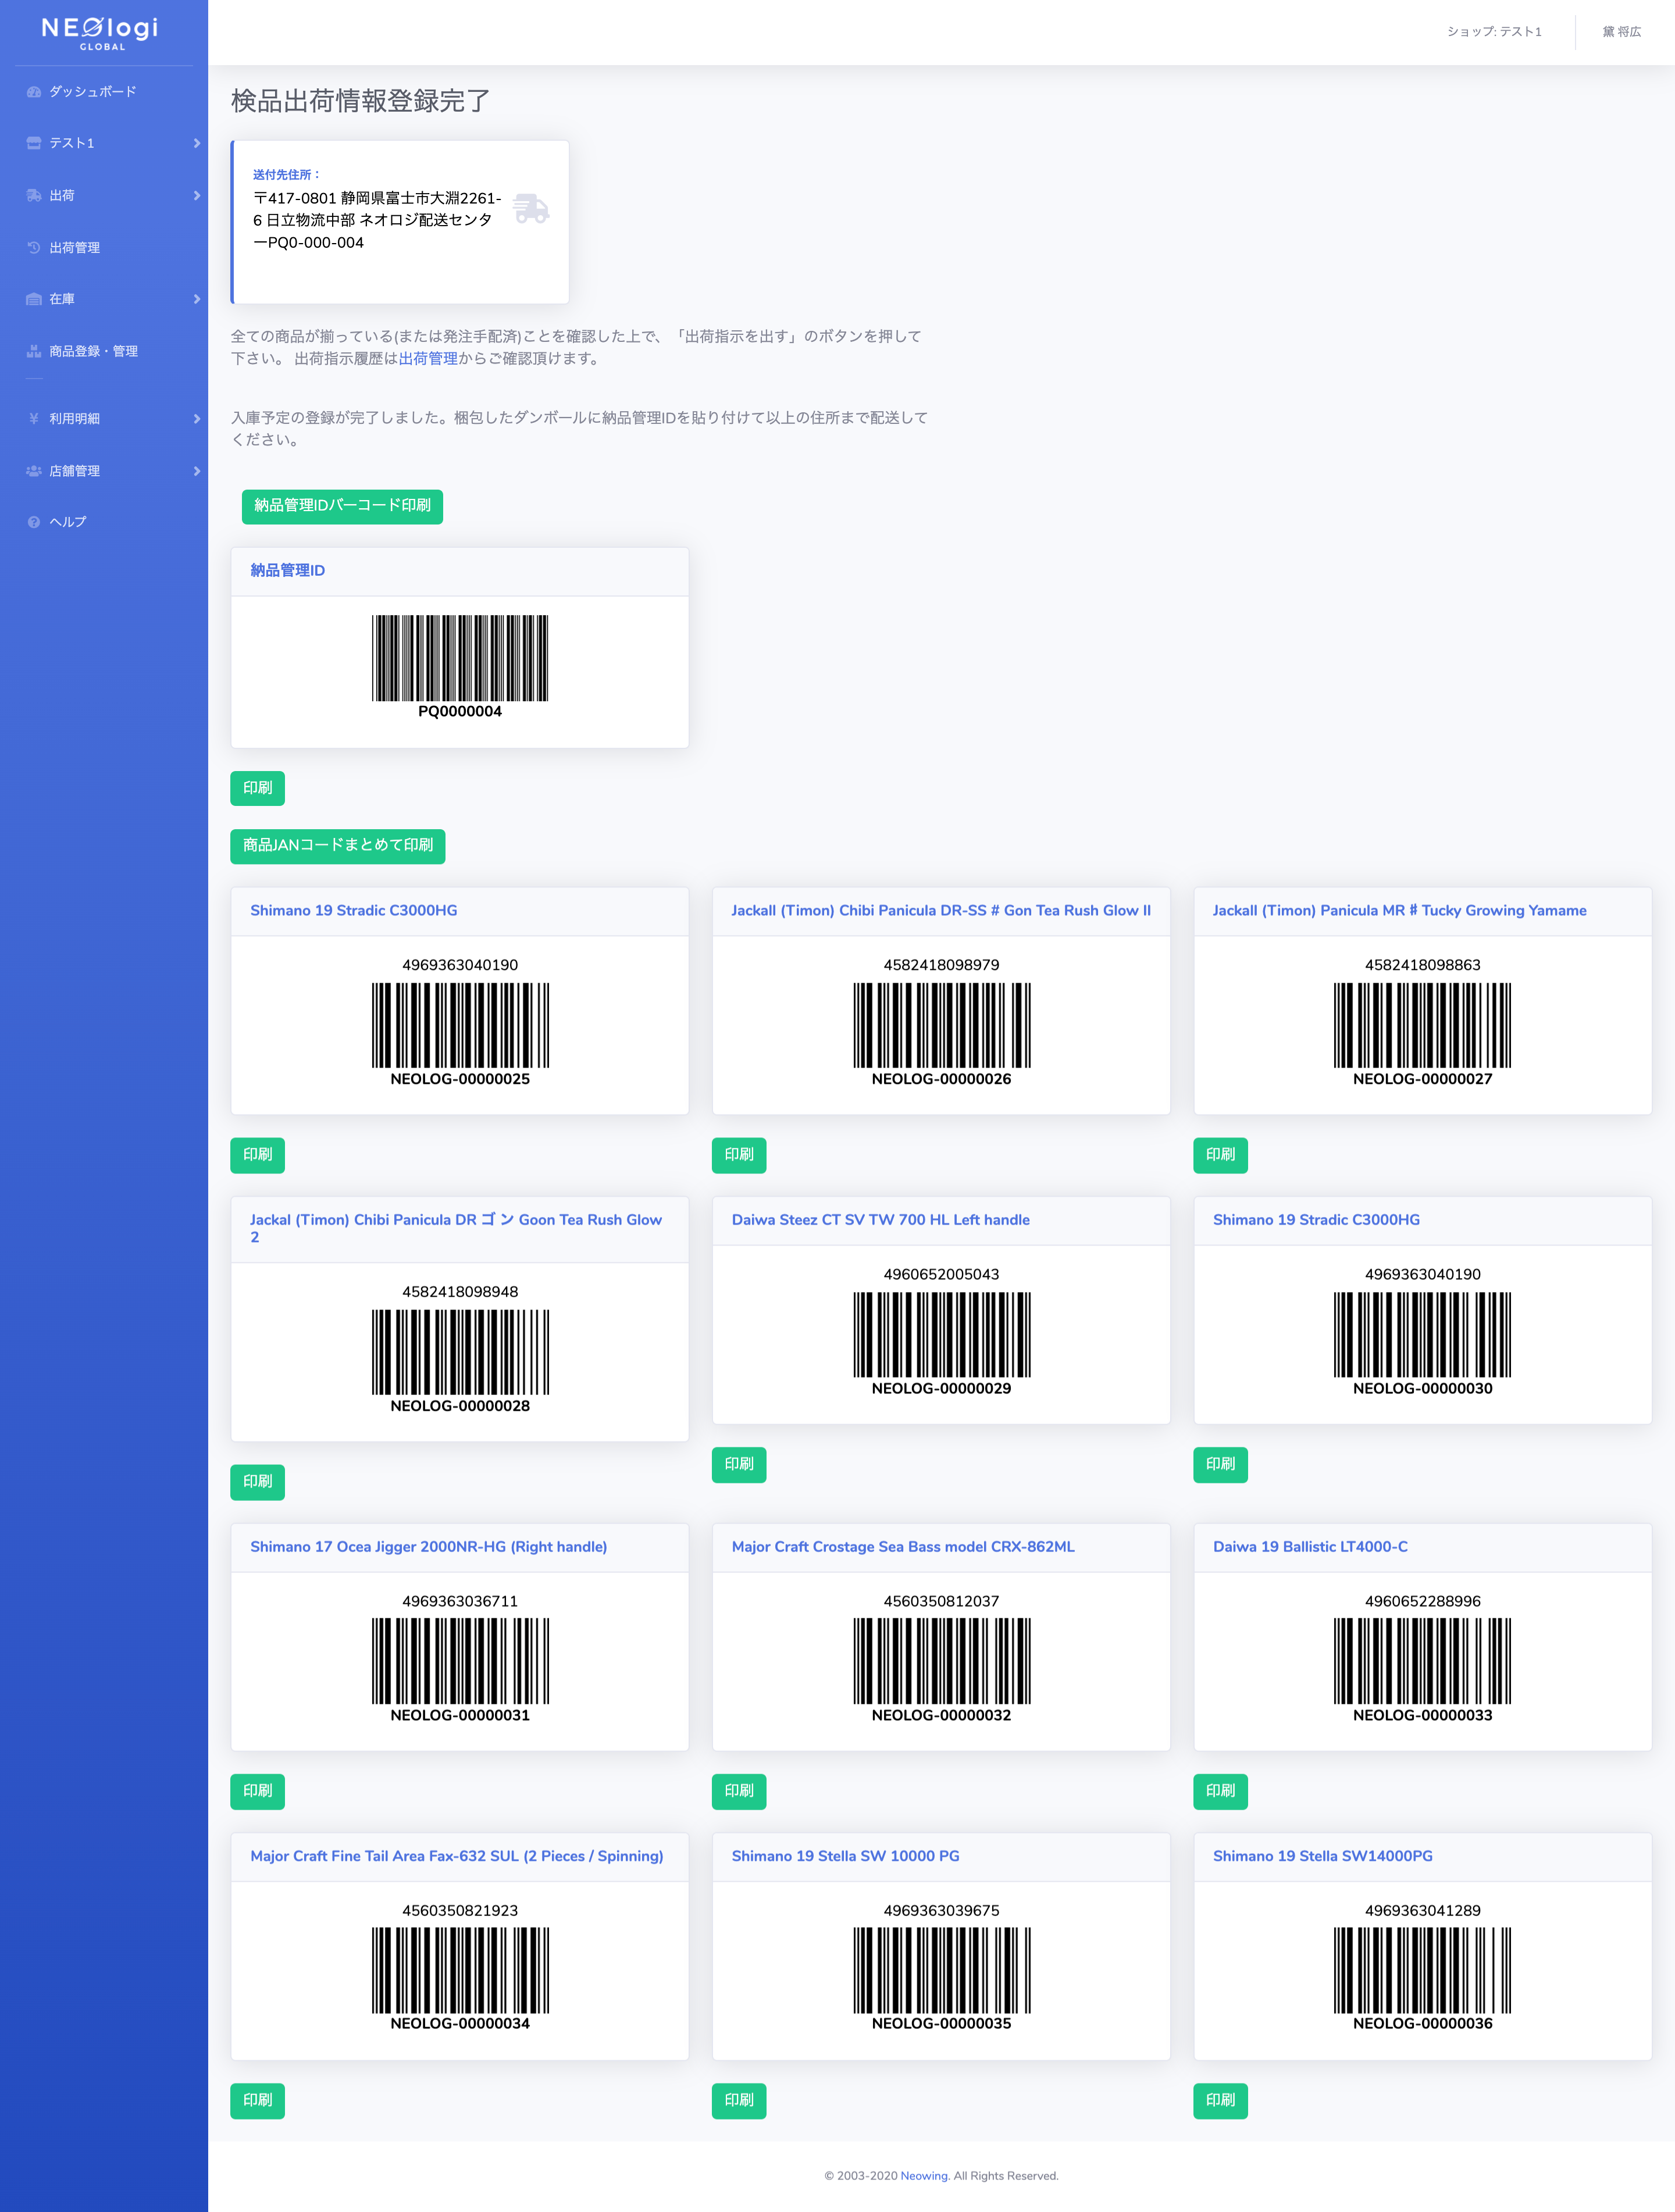Open the 出荷管理 sidebar menu item
Image resolution: width=1675 pixels, height=2212 pixels.
(x=104, y=247)
